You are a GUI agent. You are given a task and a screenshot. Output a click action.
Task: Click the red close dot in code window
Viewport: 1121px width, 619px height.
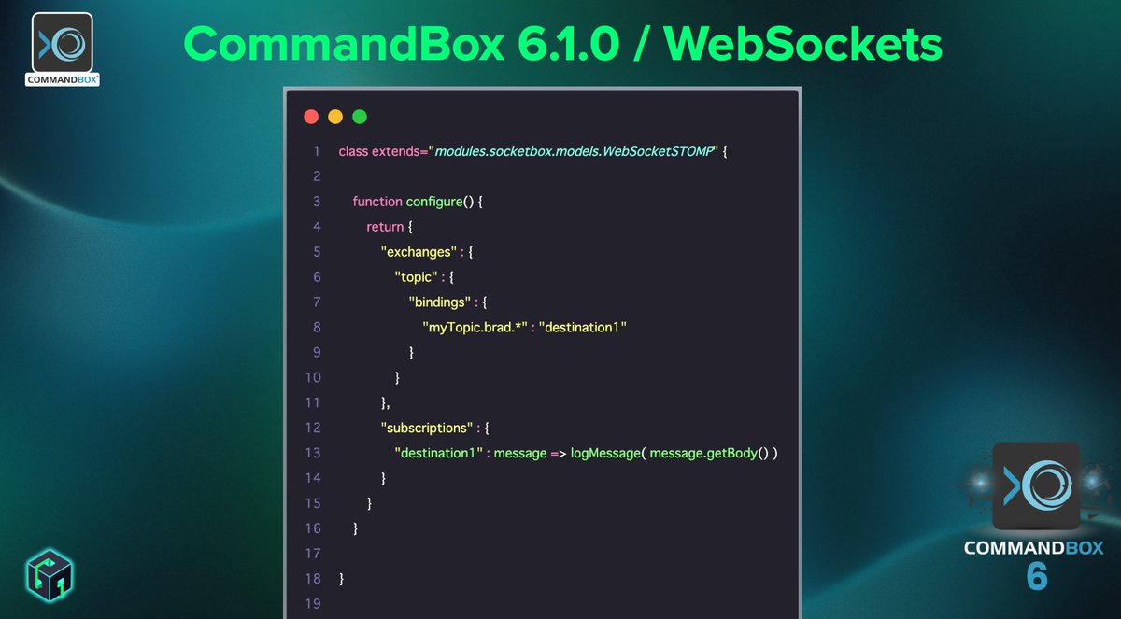(x=311, y=117)
